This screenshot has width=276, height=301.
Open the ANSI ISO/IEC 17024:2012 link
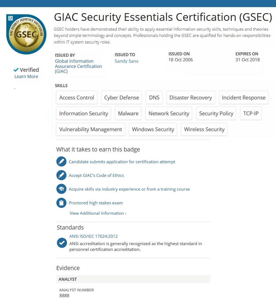94,236
